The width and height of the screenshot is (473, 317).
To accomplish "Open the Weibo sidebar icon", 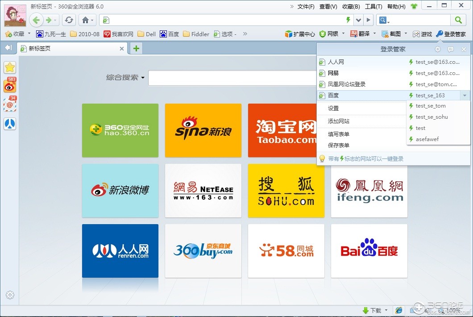I will point(10,86).
